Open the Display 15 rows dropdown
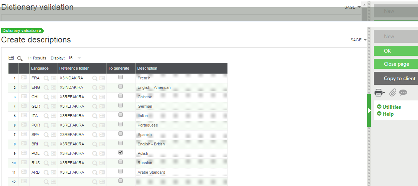418x186 pixels. (79, 58)
